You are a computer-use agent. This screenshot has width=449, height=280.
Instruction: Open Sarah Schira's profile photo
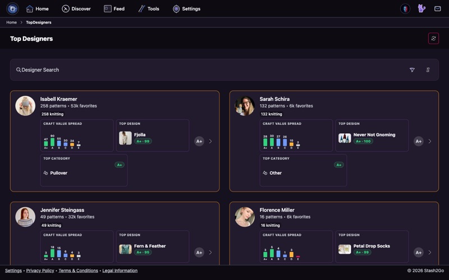click(245, 106)
